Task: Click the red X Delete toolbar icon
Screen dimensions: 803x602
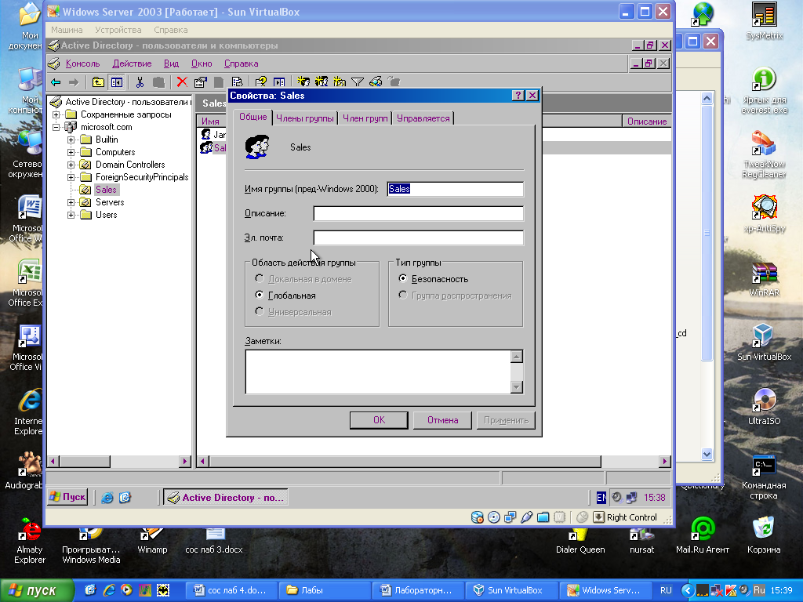Action: [x=182, y=82]
